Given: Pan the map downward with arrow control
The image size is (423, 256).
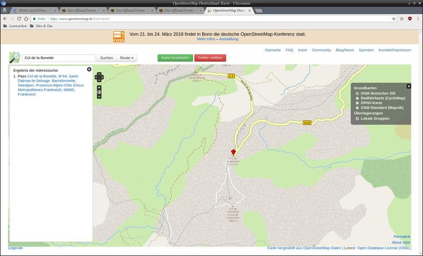Looking at the screenshot, I should coord(99,80).
